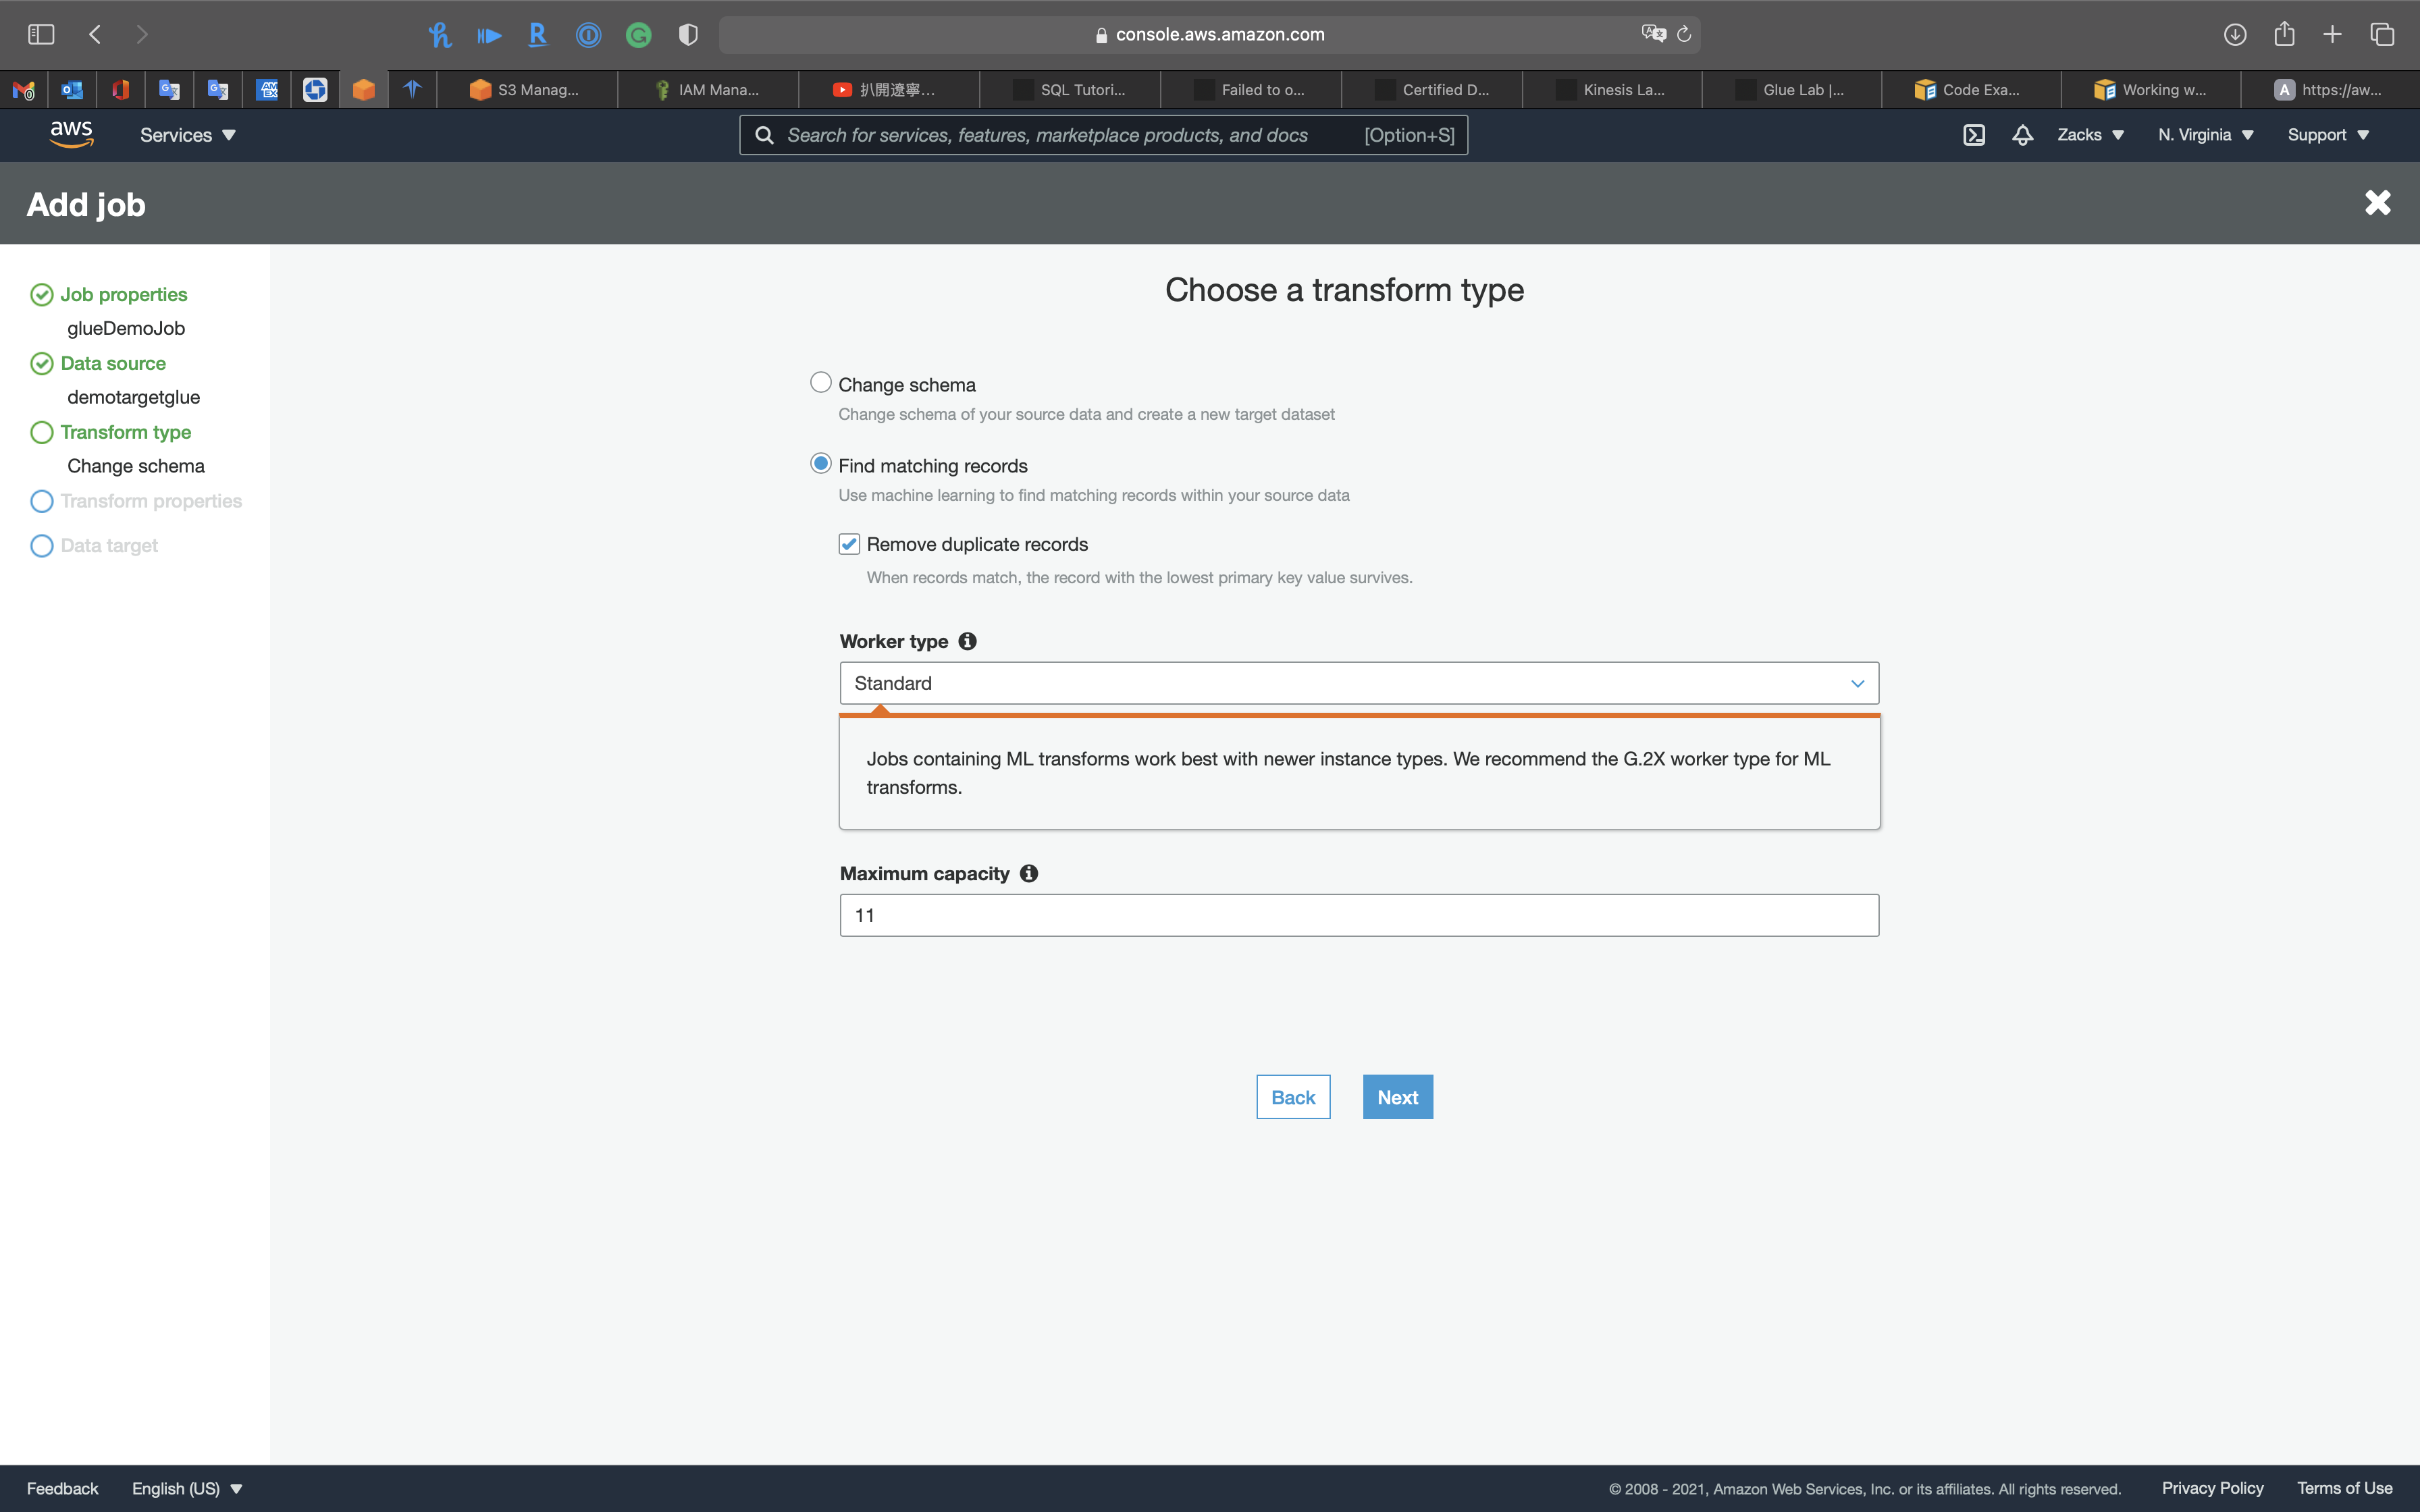Open Safari downloads icon
2420x1512 pixels.
[2235, 34]
